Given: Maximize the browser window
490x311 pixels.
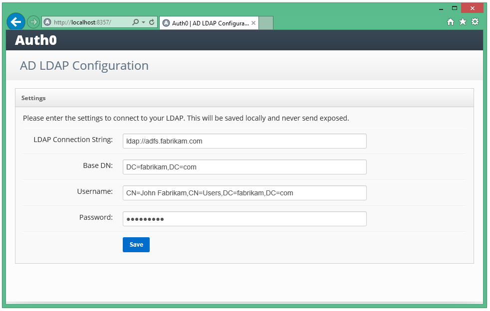Looking at the screenshot, I should tap(455, 8).
